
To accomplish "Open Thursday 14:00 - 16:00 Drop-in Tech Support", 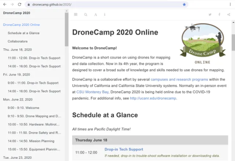I will [x=34, y=66].
